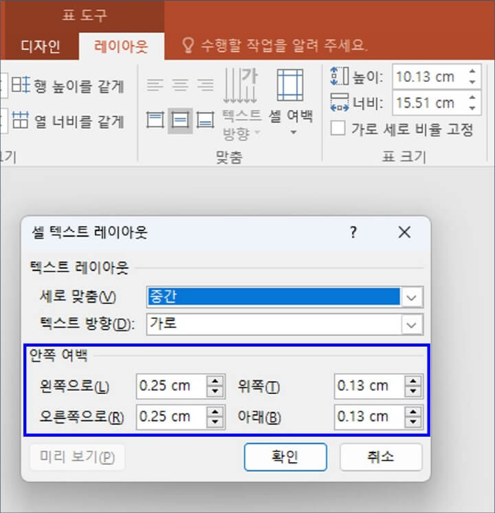Decrease top margin value
This screenshot has height=513, width=495.
point(413,391)
